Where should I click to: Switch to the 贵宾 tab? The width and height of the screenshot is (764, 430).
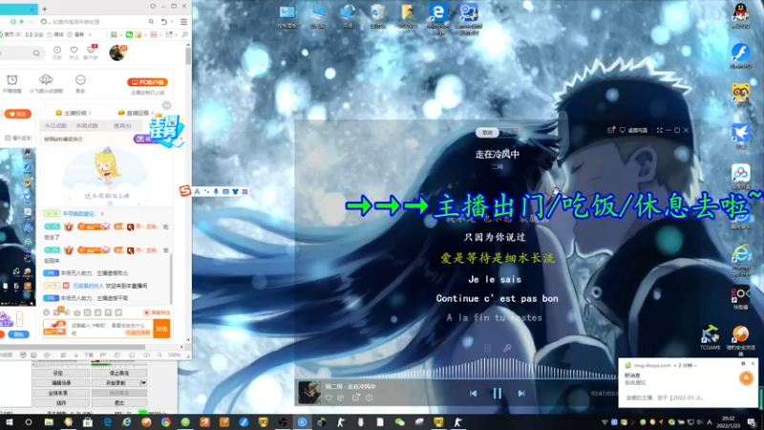(122, 126)
